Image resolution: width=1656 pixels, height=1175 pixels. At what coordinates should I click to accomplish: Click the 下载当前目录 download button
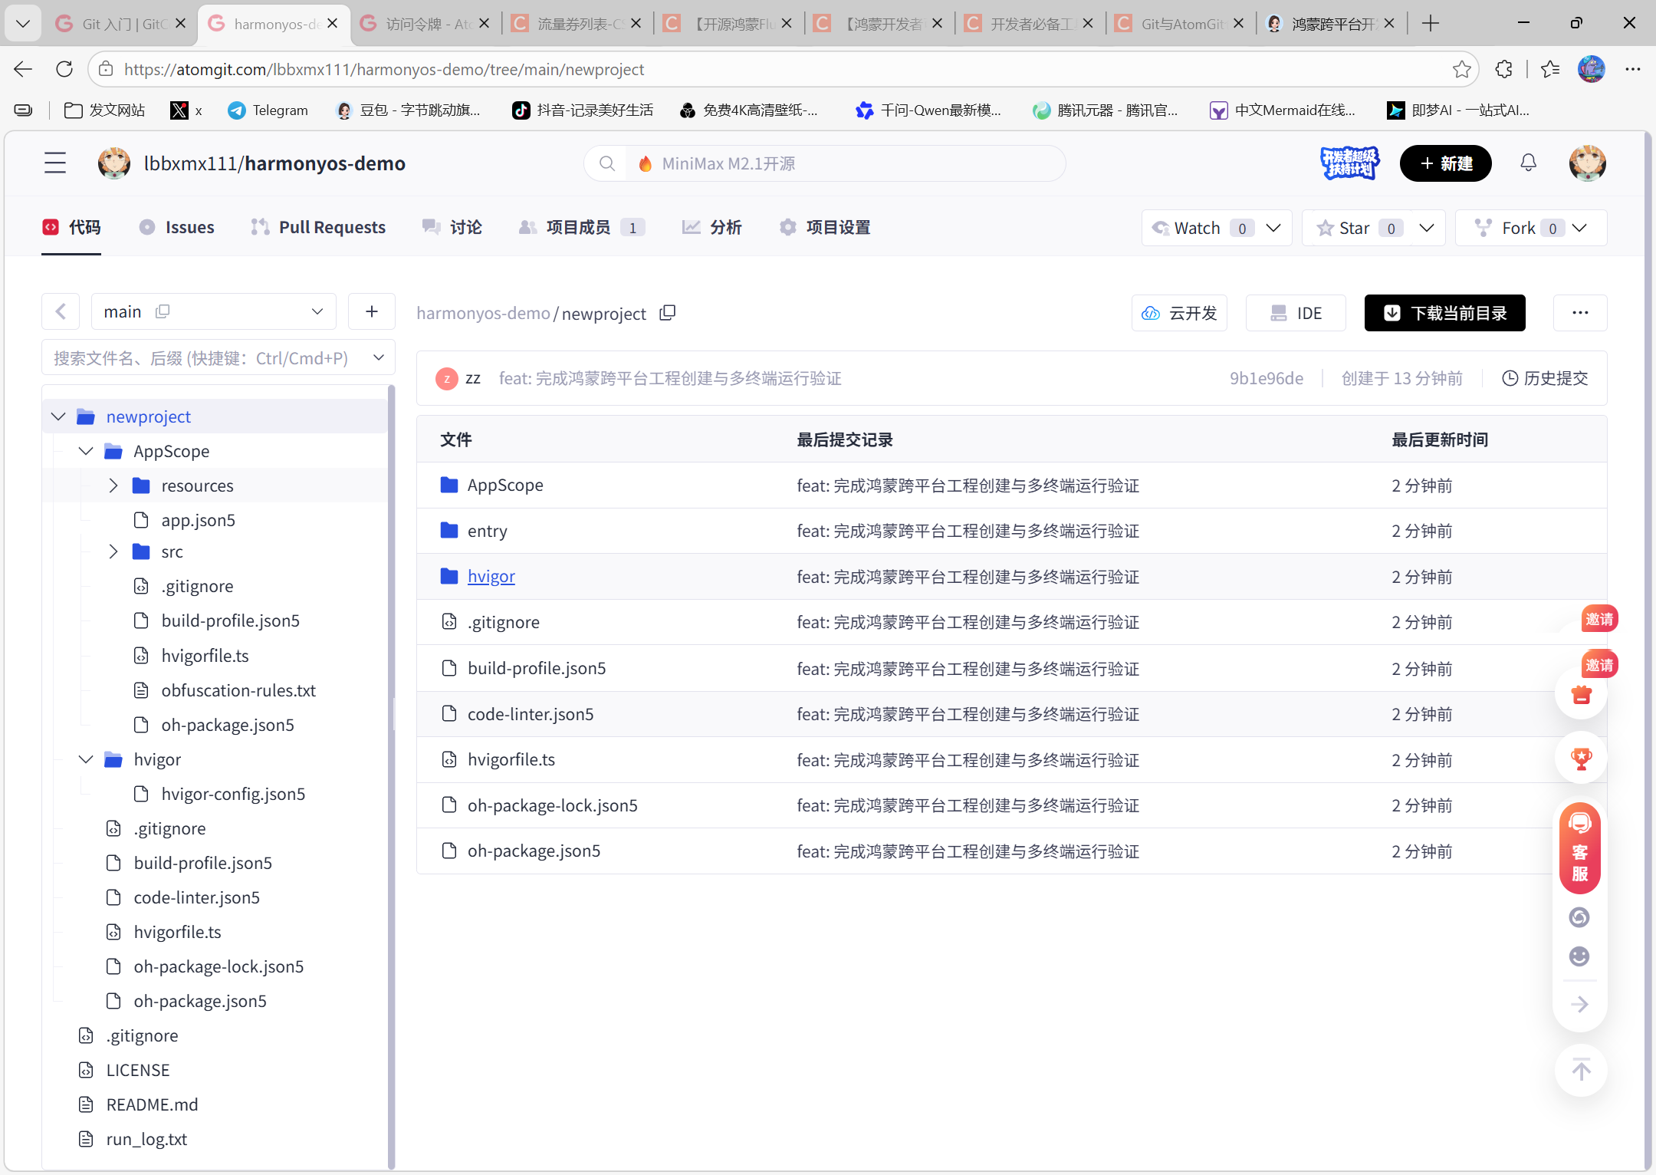pos(1444,313)
